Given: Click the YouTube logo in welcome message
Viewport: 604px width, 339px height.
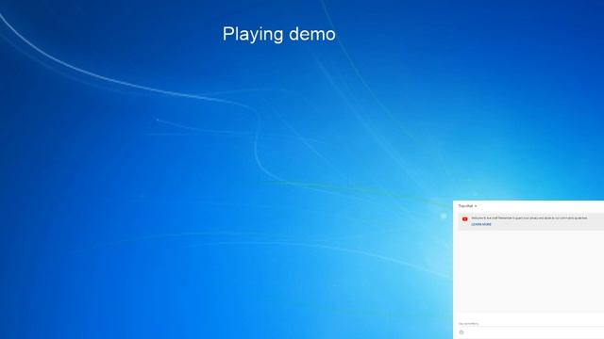Looking at the screenshot, I should 465,219.
